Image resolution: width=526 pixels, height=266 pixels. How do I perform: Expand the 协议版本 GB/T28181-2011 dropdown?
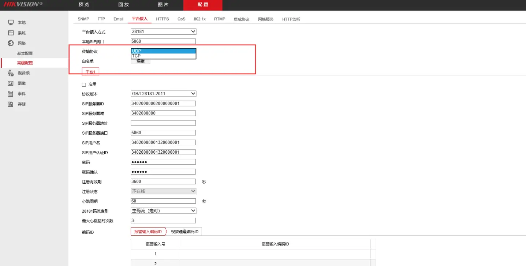(x=163, y=94)
